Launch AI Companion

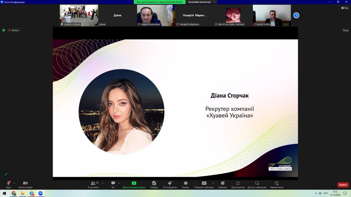[x=170, y=184]
